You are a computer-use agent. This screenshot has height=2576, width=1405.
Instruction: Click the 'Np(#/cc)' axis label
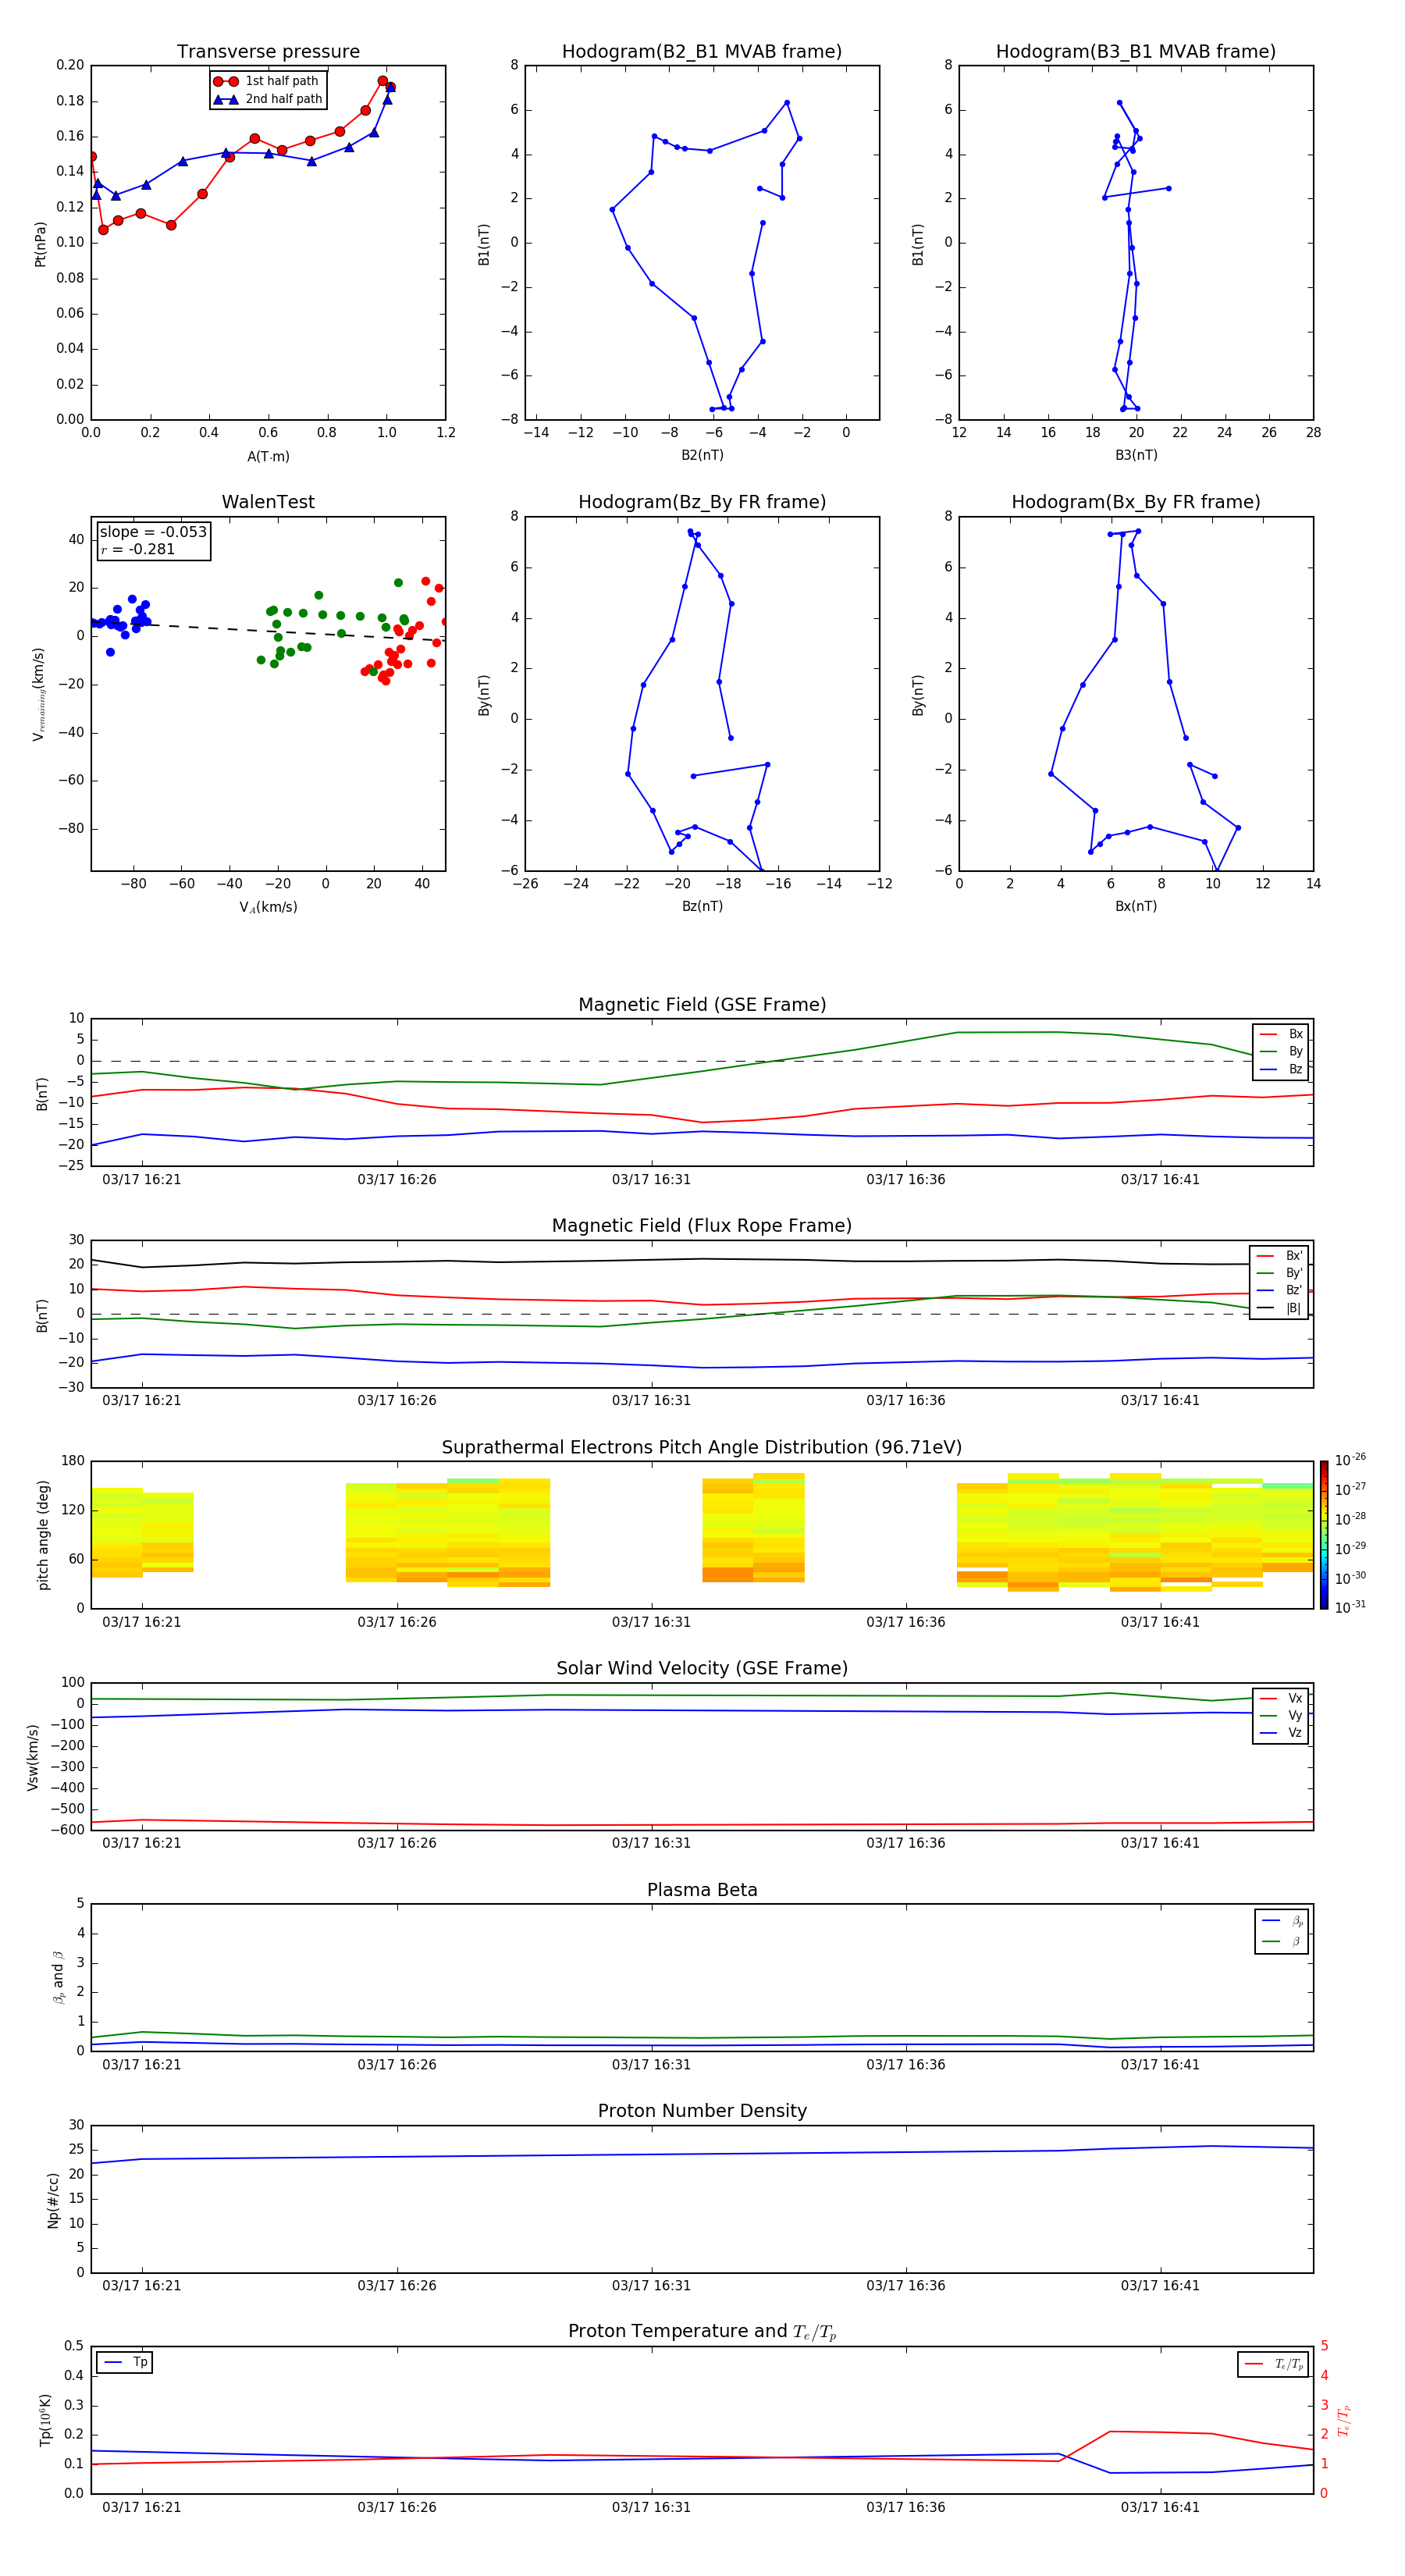click(53, 2200)
